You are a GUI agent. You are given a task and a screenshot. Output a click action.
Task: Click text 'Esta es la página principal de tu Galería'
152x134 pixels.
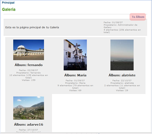[32, 27]
